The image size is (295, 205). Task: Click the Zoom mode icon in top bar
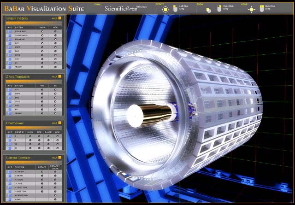(x=209, y=10)
